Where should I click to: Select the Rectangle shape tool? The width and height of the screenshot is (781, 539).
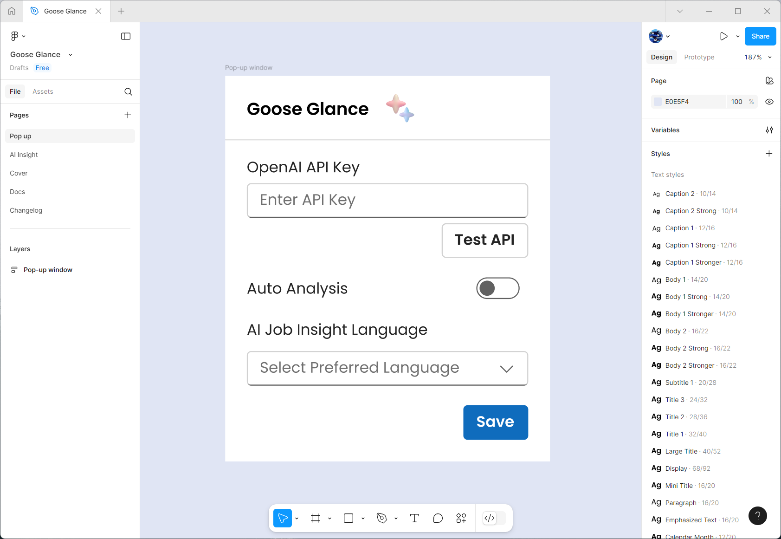click(349, 518)
